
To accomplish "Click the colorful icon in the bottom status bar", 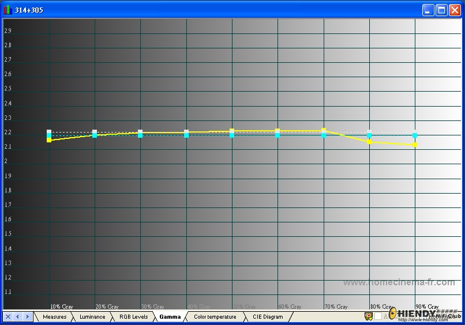I will coord(369,316).
